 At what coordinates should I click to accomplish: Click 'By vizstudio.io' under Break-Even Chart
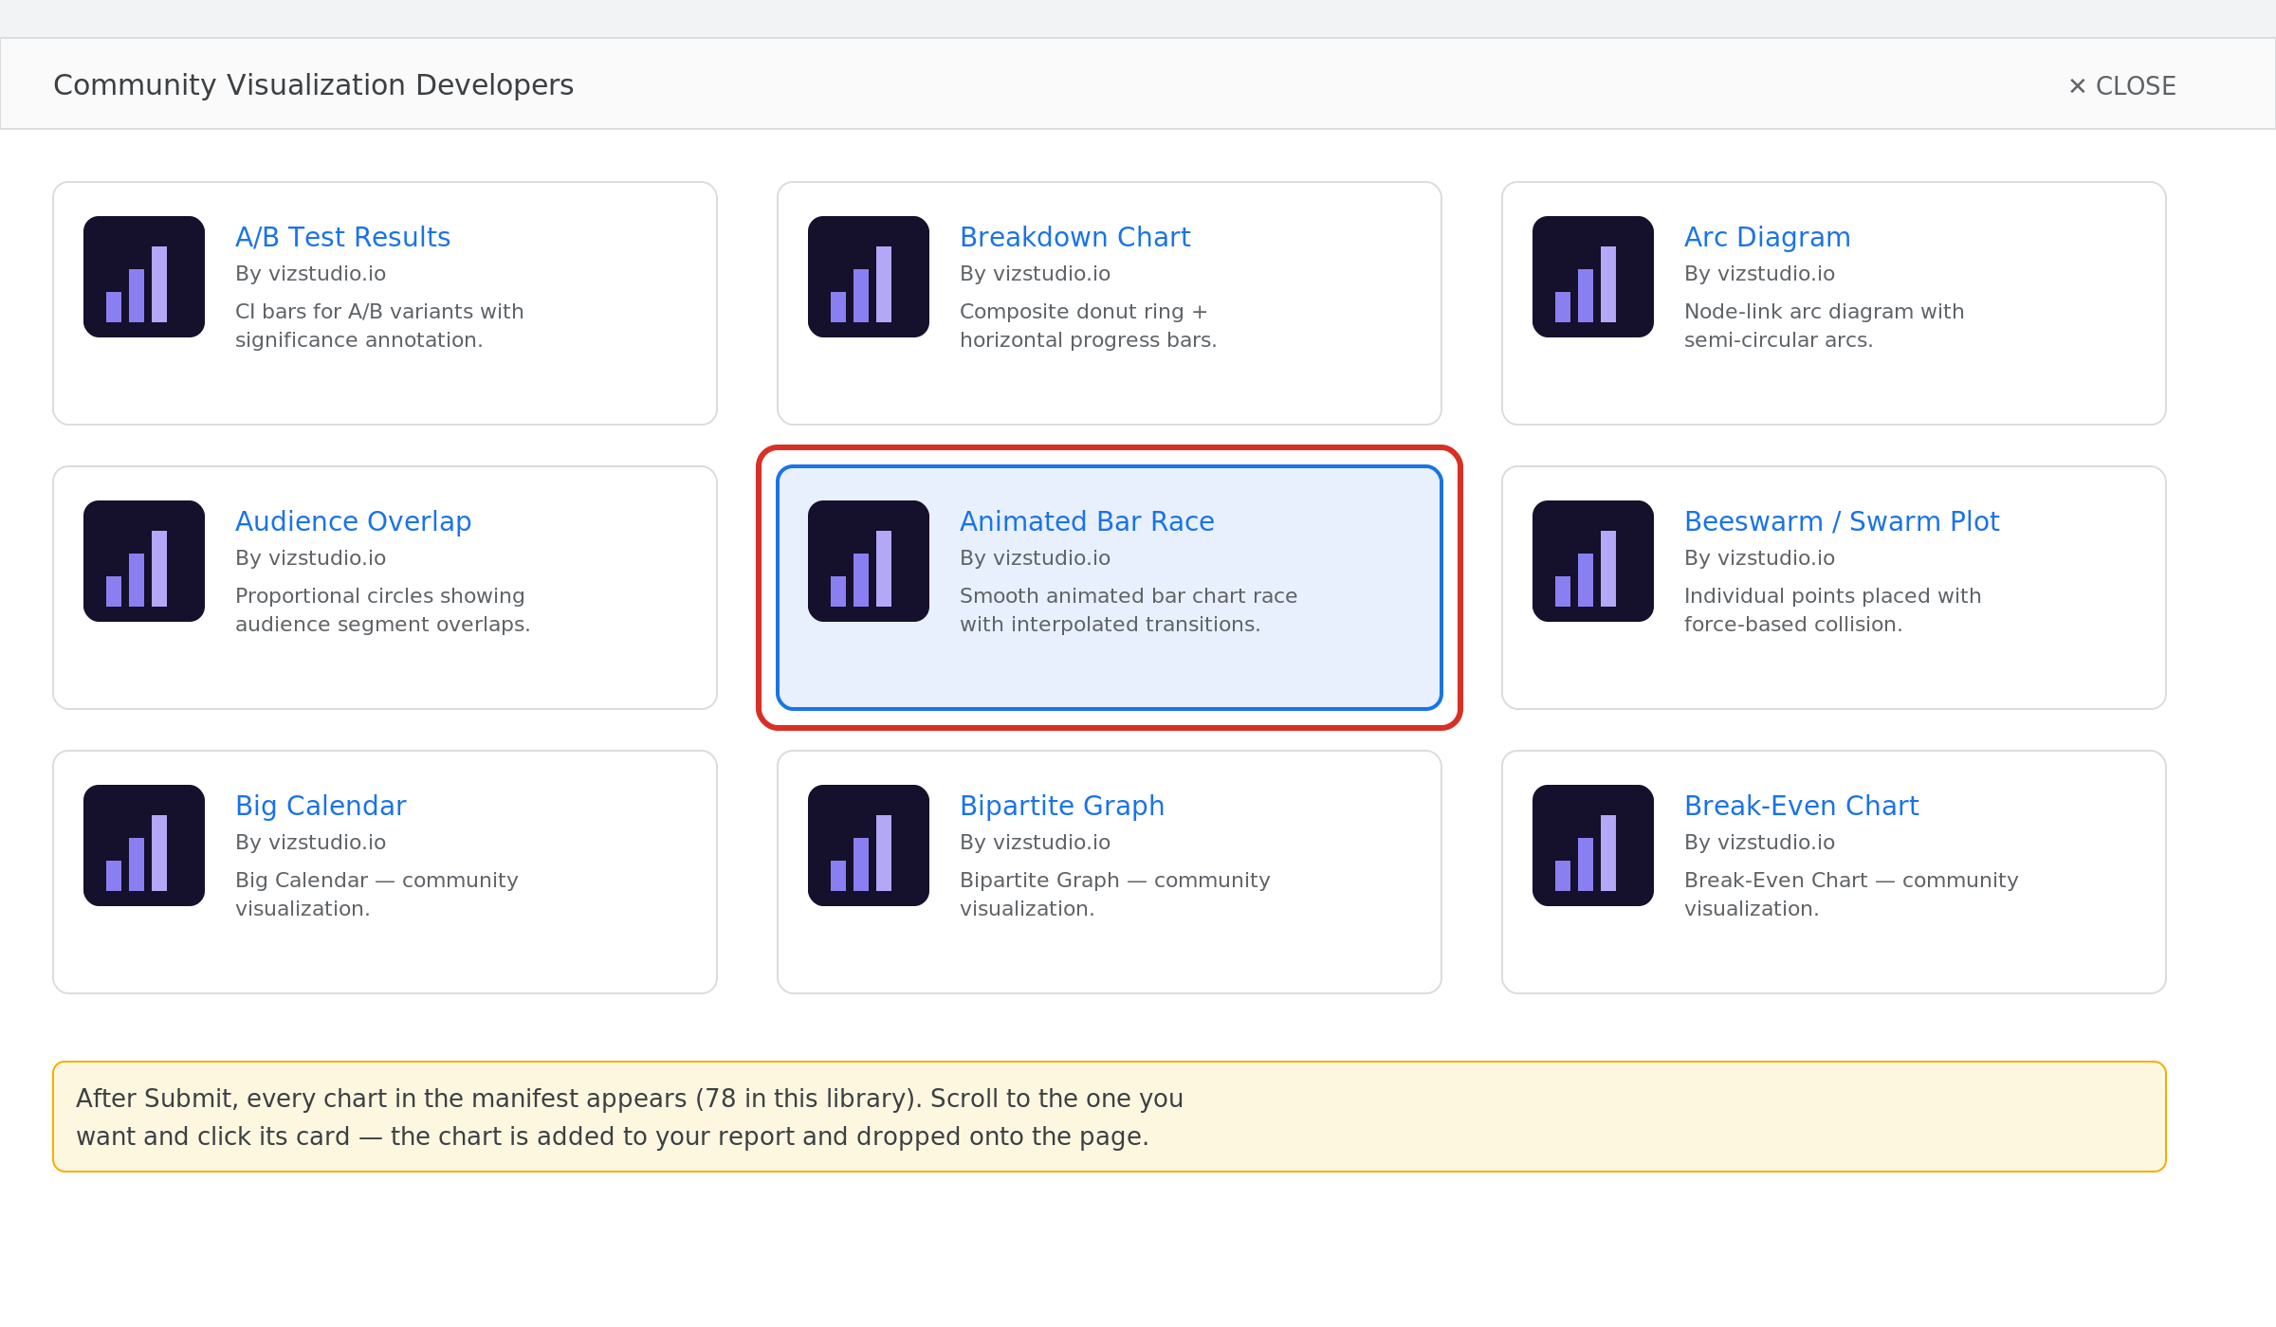coord(1759,843)
